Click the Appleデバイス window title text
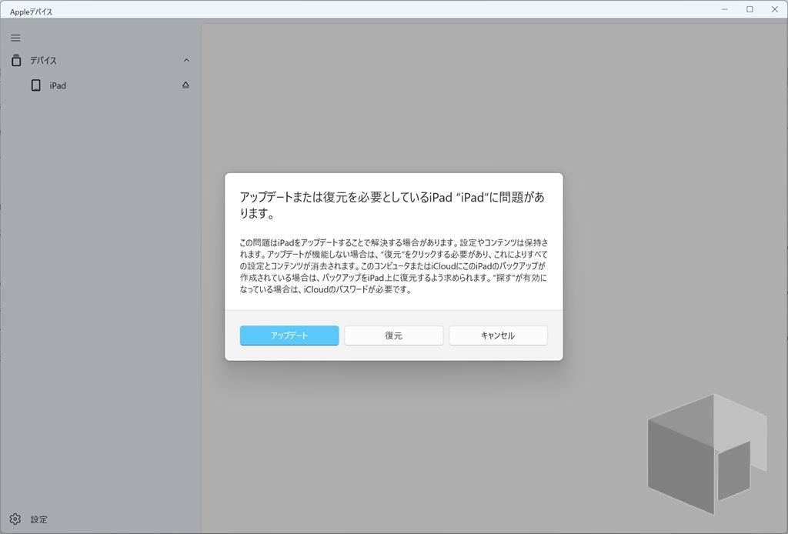Screen dimensions: 788x534 (31, 12)
